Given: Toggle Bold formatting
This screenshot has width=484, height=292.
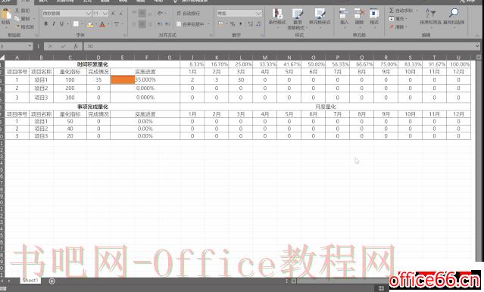Looking at the screenshot, I should point(46,24).
